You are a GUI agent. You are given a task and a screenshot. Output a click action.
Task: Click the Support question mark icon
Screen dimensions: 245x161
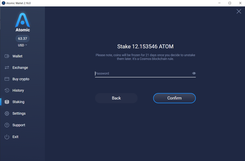tap(7, 125)
